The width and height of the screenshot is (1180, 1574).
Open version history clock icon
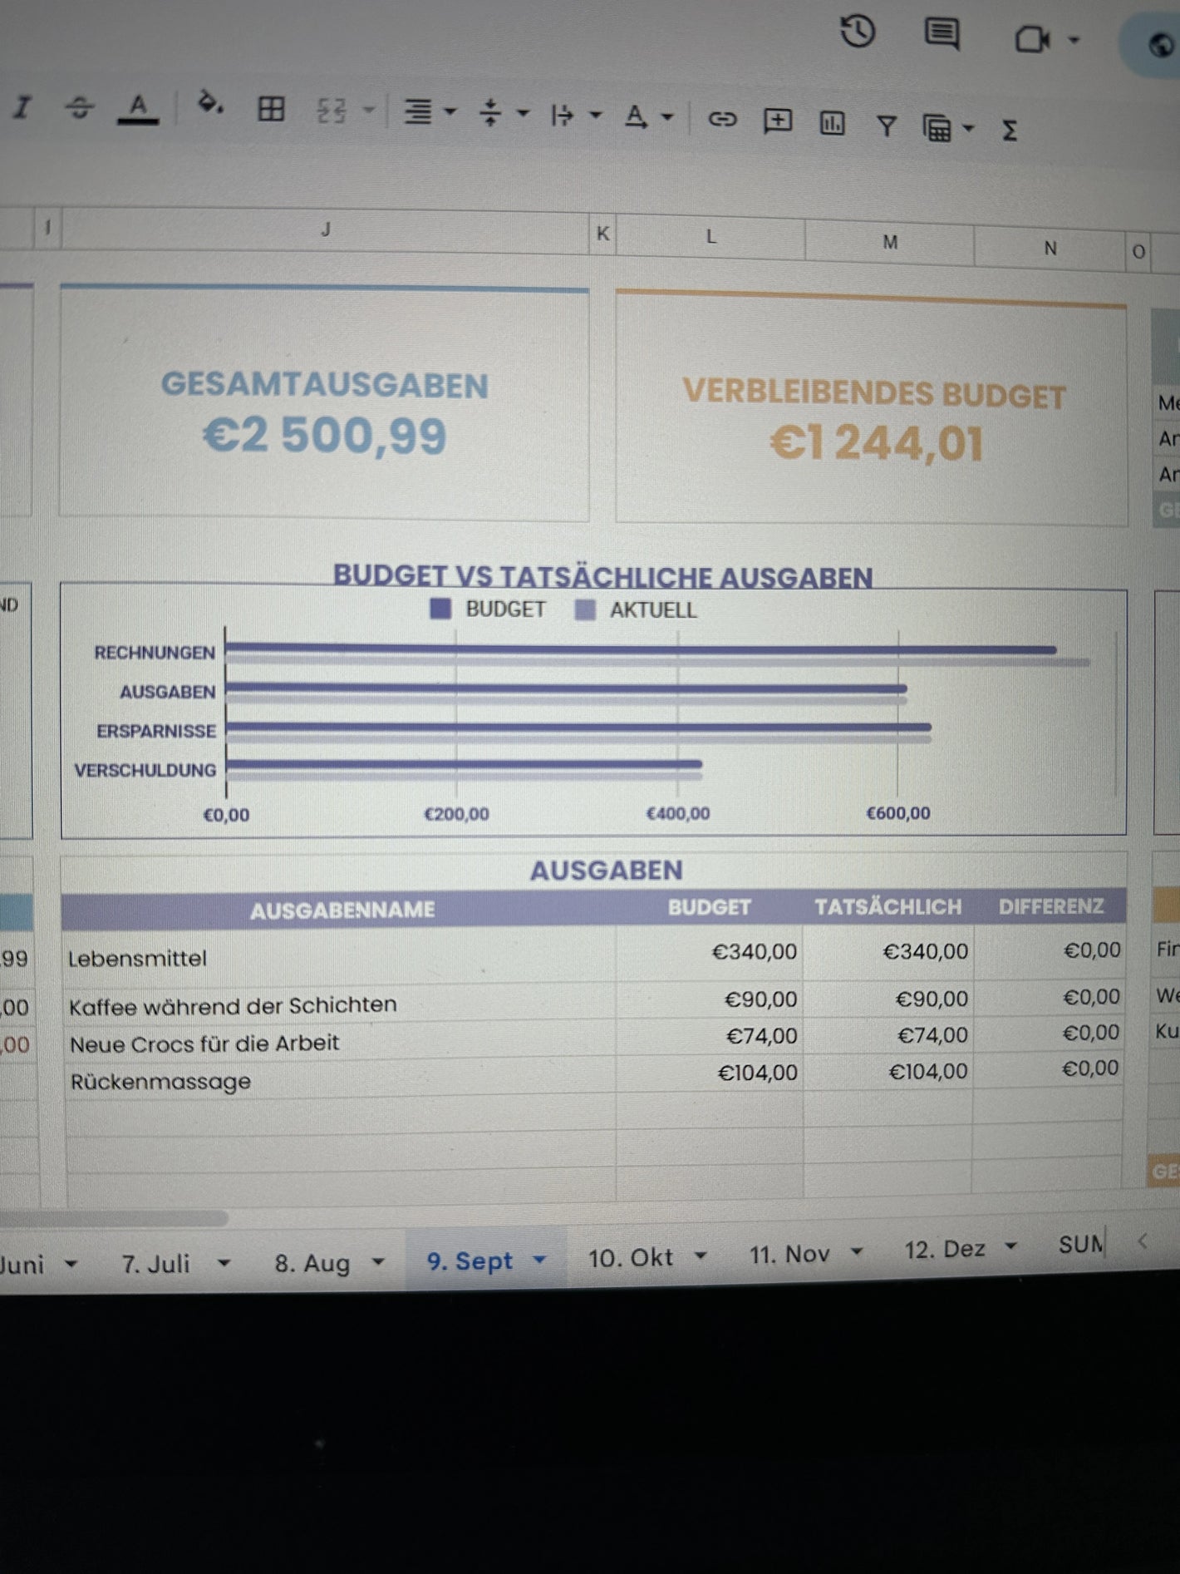click(x=858, y=32)
